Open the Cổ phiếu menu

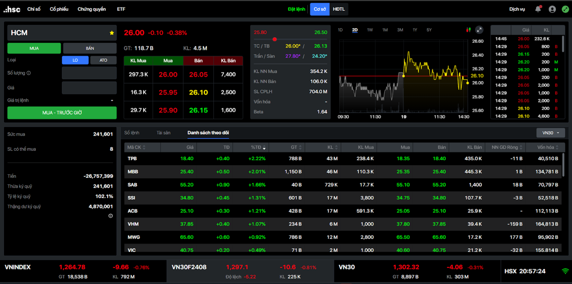point(59,9)
